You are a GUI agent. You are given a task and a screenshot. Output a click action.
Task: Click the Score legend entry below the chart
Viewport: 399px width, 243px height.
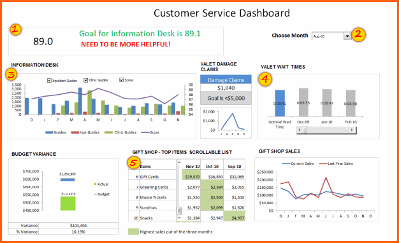coord(150,132)
